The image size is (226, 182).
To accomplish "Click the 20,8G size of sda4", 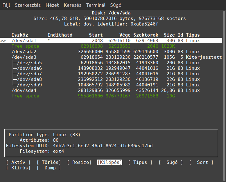I will pos(168,90).
